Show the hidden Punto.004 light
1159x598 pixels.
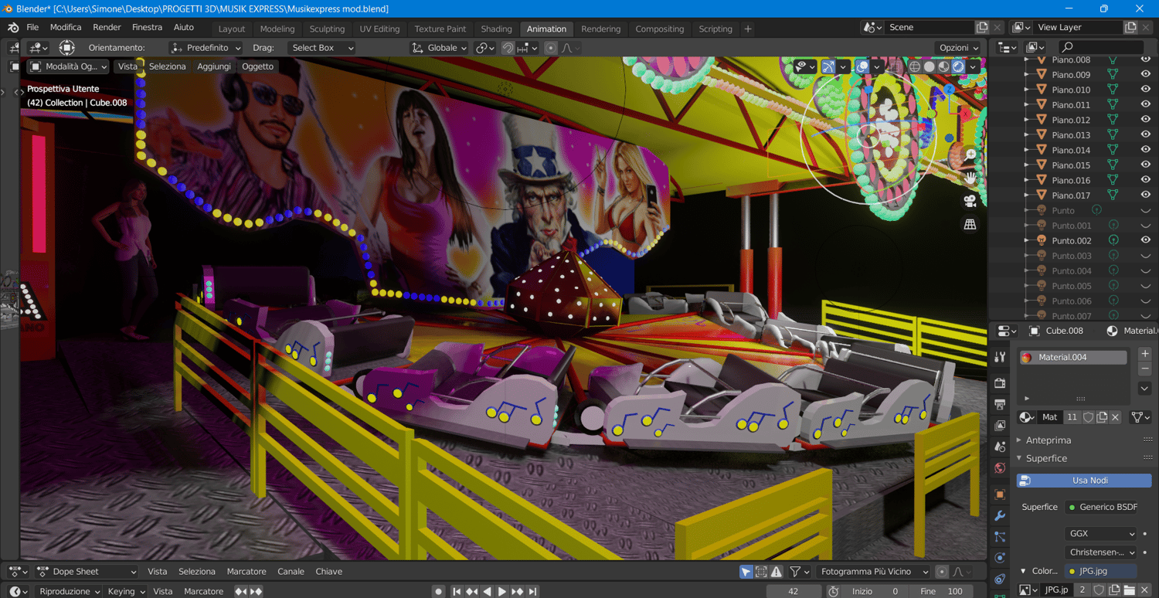pyautogui.click(x=1146, y=270)
